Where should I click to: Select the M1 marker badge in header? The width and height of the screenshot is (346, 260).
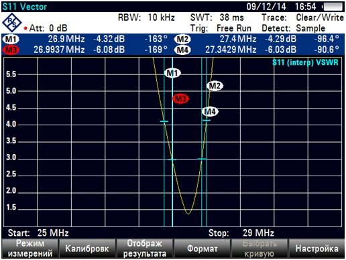(11, 40)
